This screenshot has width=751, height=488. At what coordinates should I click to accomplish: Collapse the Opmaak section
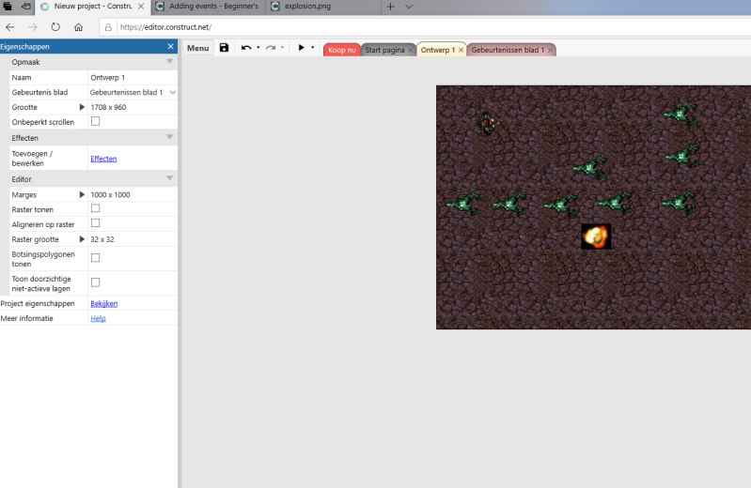169,62
